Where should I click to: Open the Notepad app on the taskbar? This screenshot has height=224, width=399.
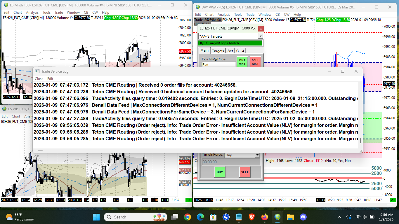pyautogui.click(x=239, y=217)
